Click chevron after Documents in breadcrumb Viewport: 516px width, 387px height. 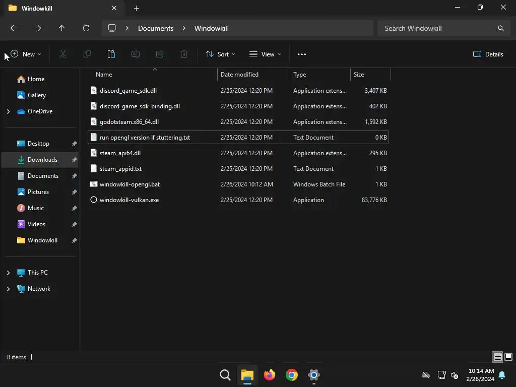184,28
